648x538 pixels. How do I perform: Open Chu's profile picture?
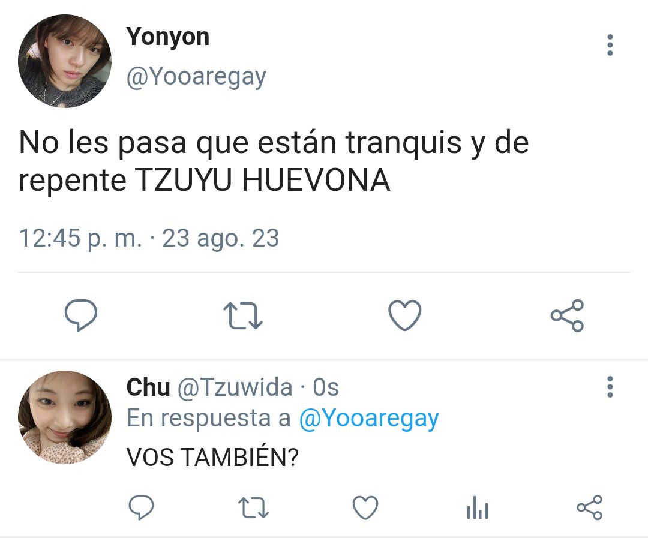(x=65, y=417)
